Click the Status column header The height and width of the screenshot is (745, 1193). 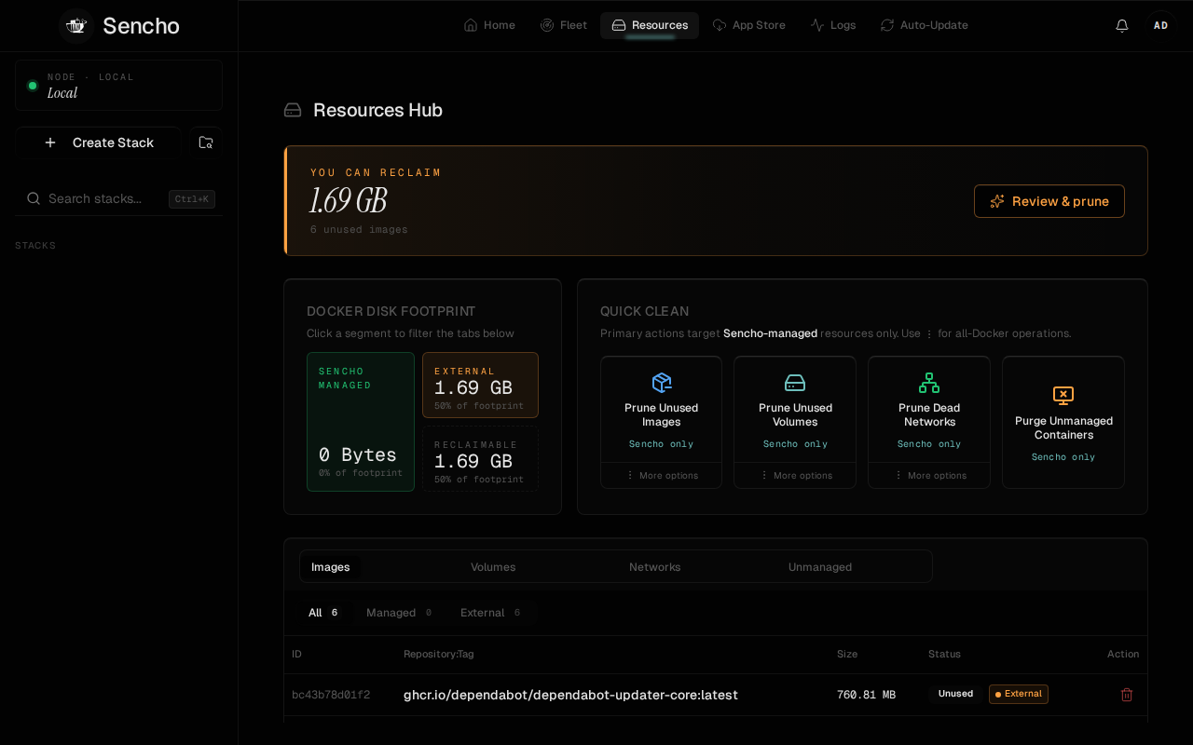944,654
